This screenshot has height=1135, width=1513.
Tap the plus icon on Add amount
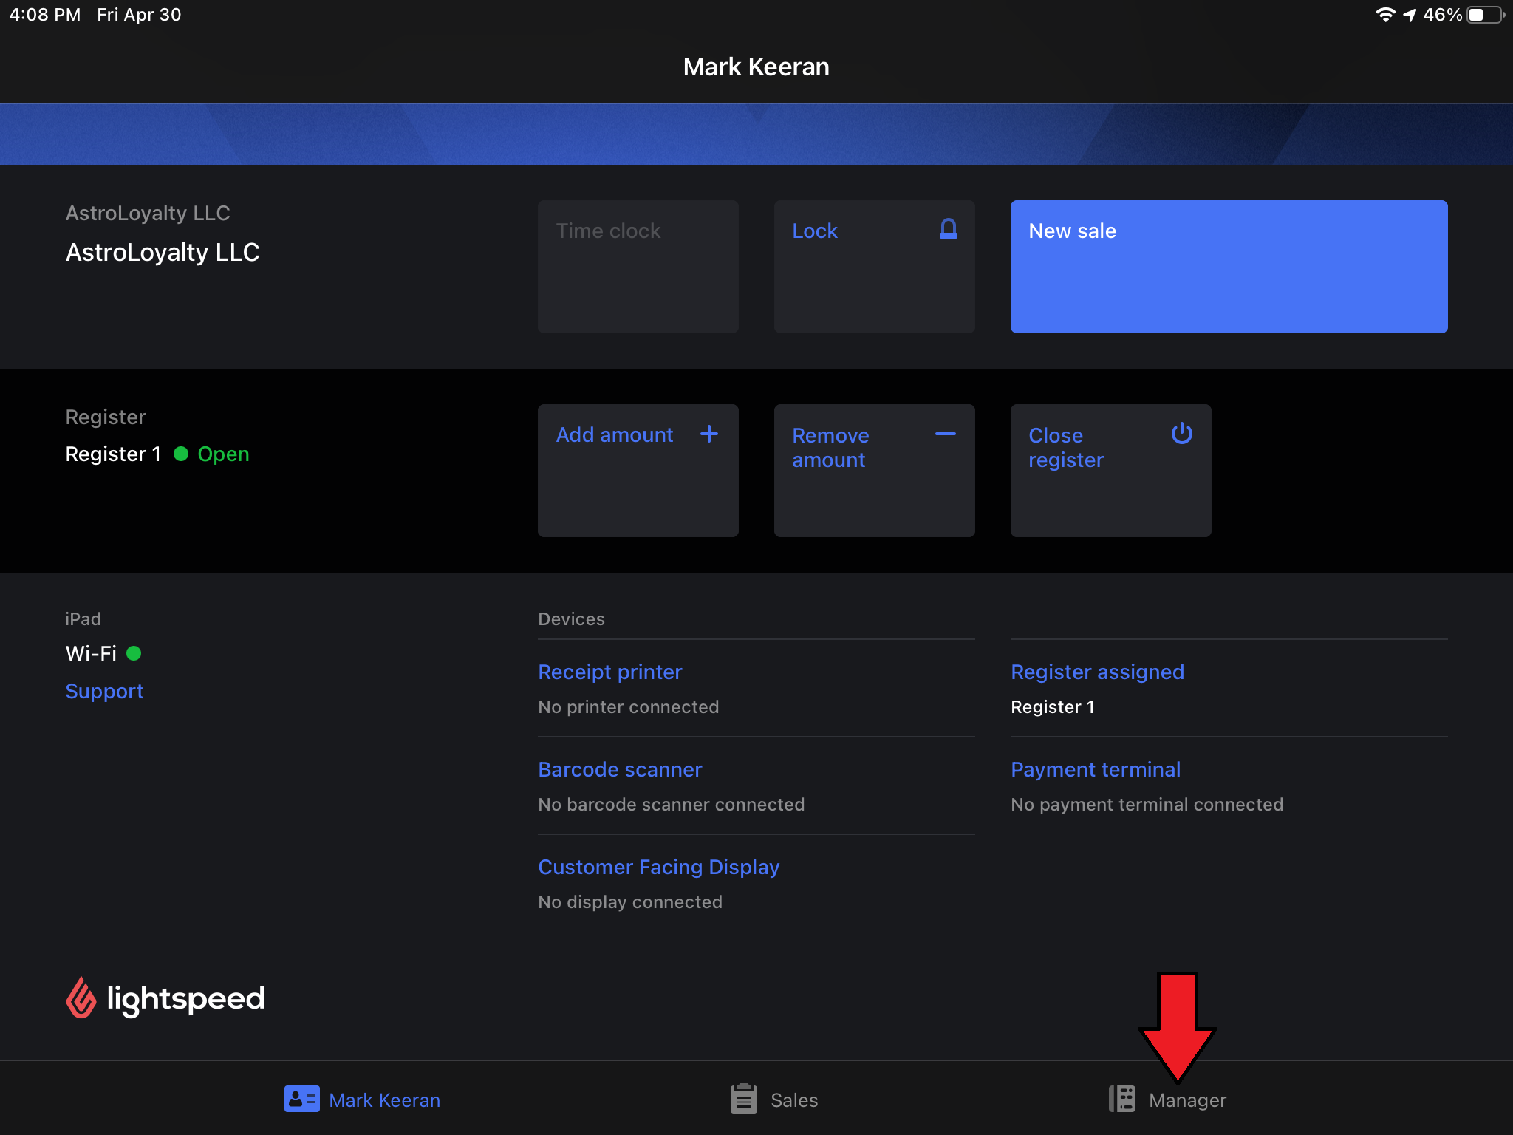pos(708,434)
